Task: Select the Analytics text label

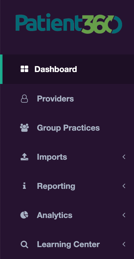Action: point(54,215)
